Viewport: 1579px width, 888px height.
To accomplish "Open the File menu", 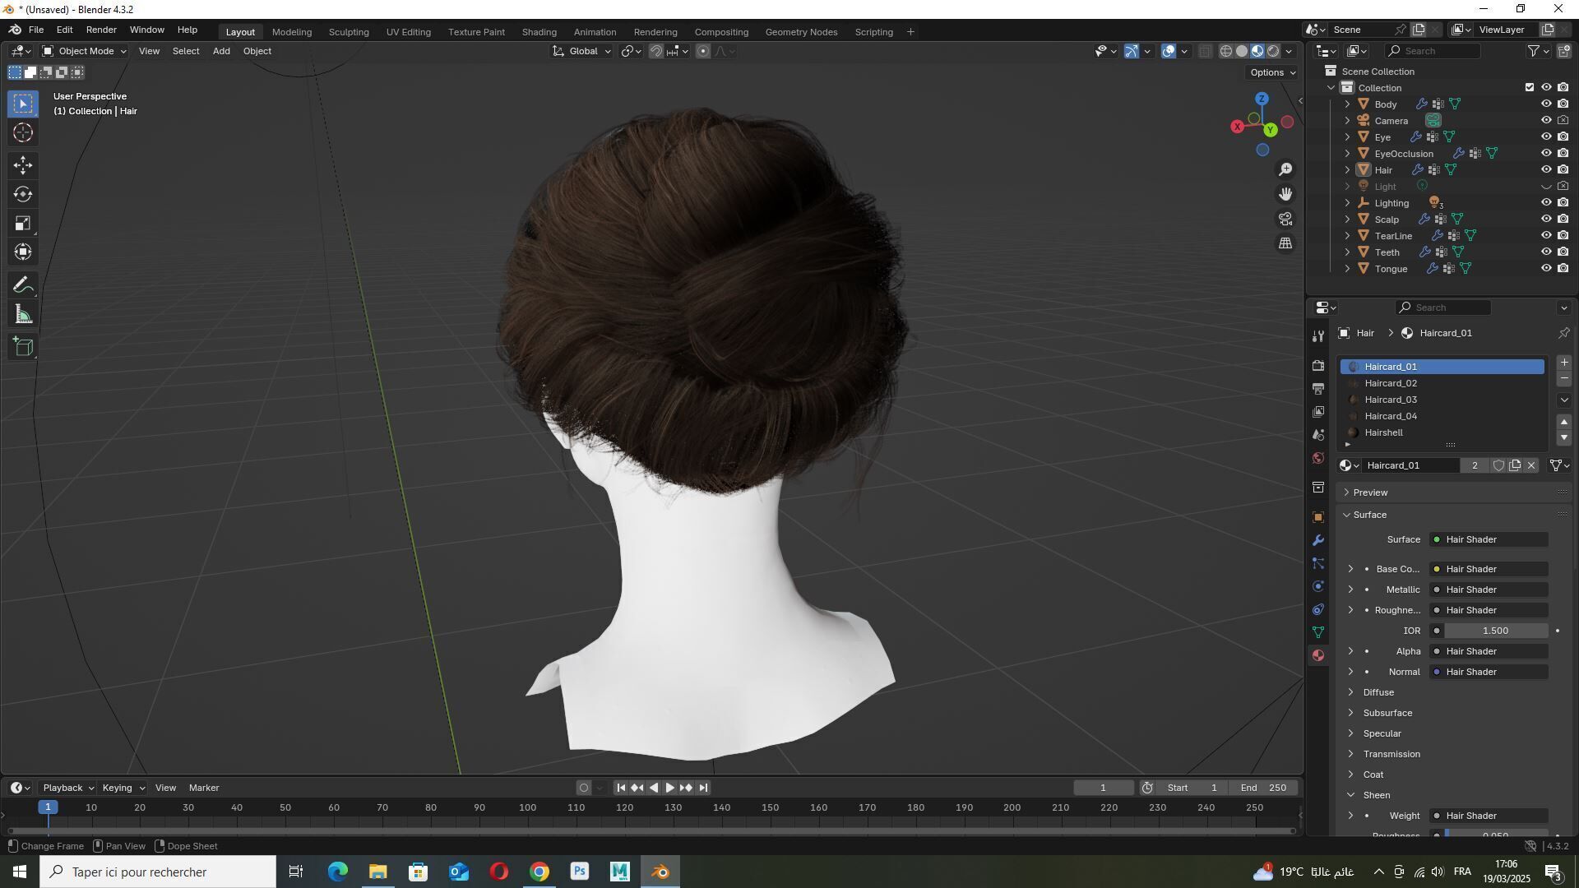I will tap(36, 30).
